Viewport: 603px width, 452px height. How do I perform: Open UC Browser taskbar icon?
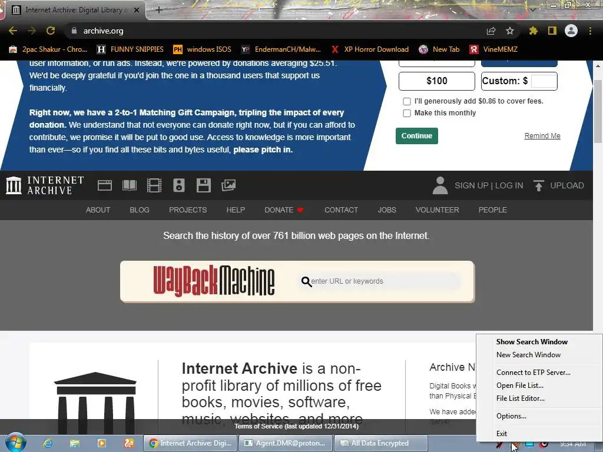pos(129,443)
